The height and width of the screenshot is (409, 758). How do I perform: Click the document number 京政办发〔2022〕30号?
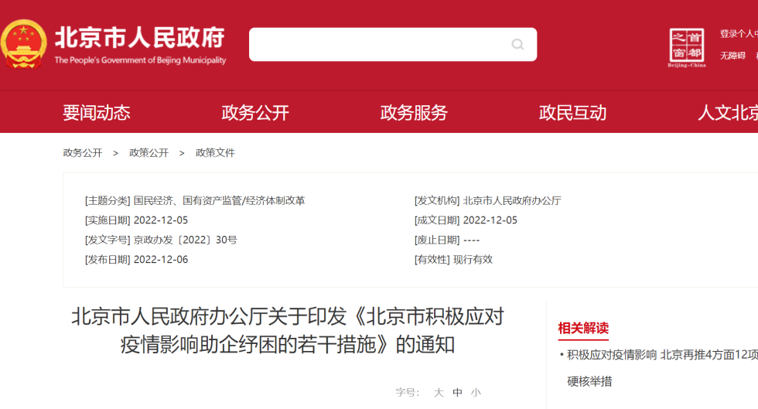coord(186,240)
